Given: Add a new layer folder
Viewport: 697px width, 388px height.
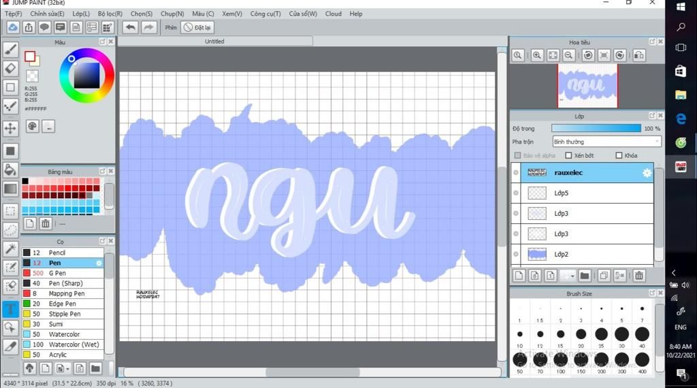Looking at the screenshot, I should 585,276.
